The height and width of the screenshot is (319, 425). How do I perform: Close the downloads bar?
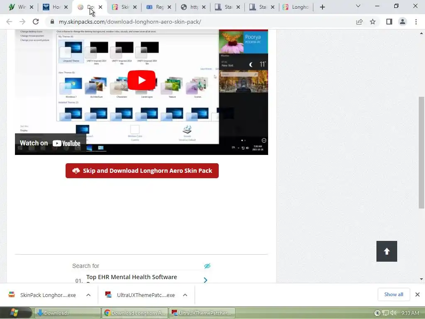tap(418, 294)
